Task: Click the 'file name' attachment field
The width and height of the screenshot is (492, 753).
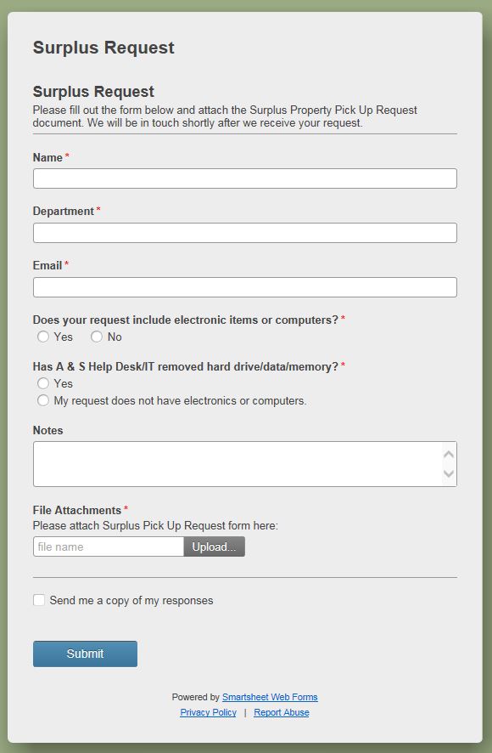Action: (109, 546)
